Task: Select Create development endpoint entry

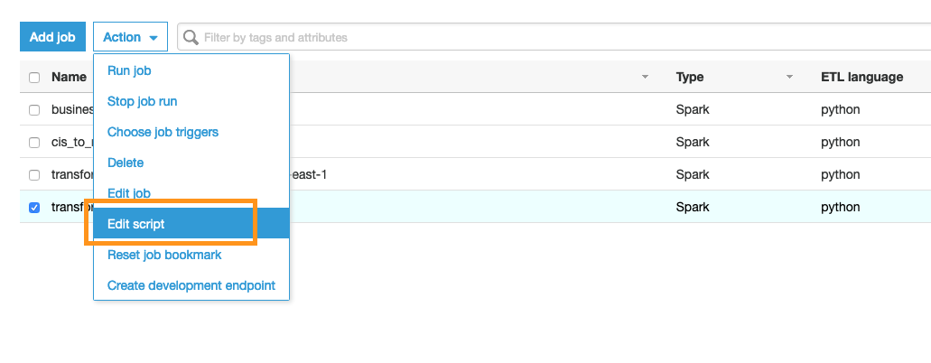Action: (191, 285)
